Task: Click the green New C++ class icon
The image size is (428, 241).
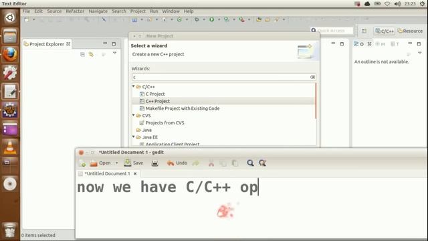Action: [179, 19]
